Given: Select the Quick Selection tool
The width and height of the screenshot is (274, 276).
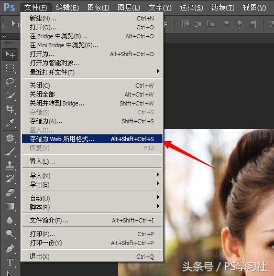Looking at the screenshot, I should click(x=10, y=95).
